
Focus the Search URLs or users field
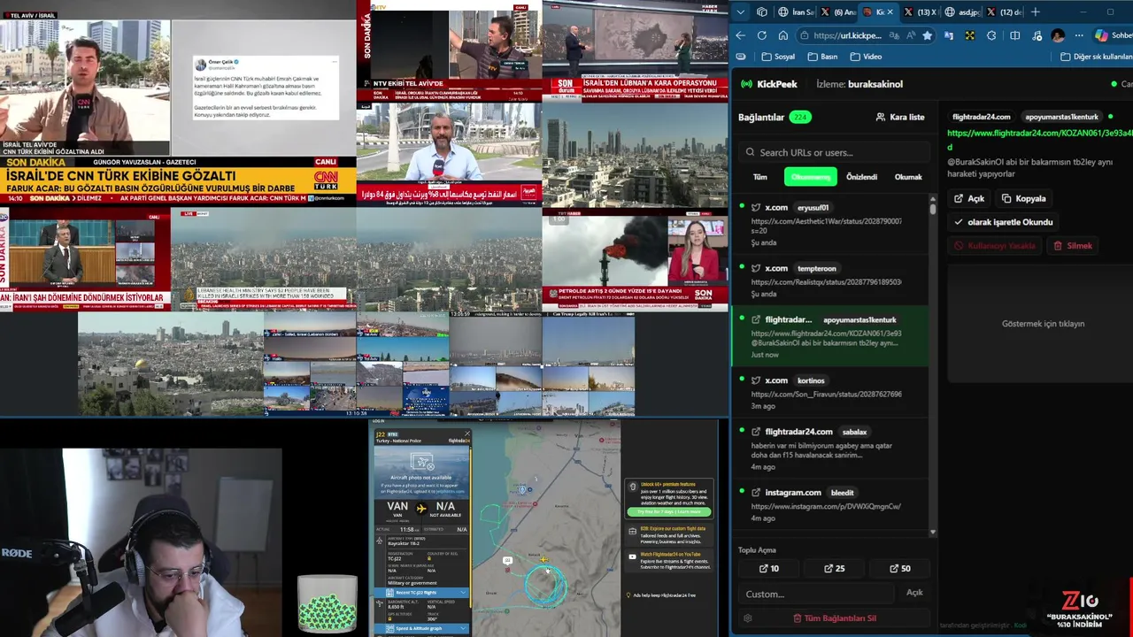click(x=836, y=152)
